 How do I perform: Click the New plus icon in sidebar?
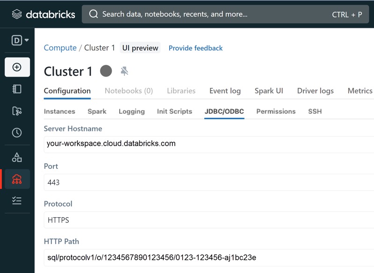pyautogui.click(x=17, y=67)
